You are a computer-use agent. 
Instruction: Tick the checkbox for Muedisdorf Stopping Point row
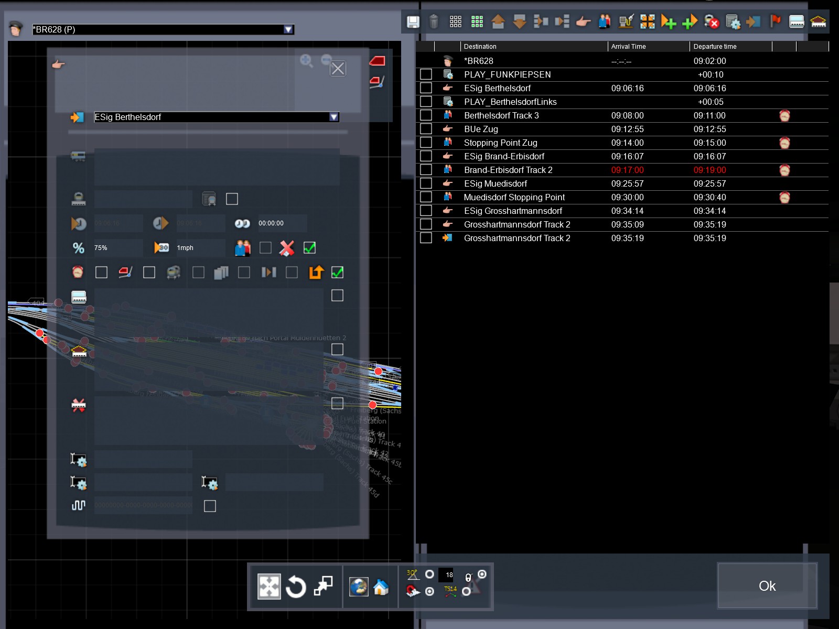pos(426,197)
